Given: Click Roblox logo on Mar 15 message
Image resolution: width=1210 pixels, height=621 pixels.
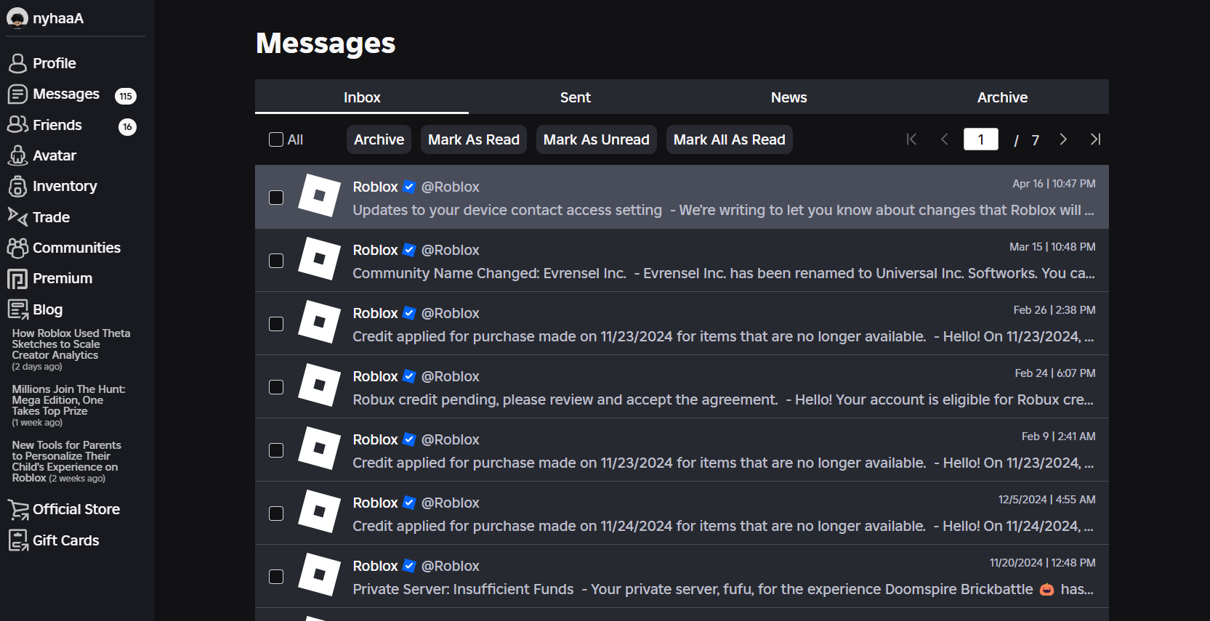Looking at the screenshot, I should click(x=319, y=259).
